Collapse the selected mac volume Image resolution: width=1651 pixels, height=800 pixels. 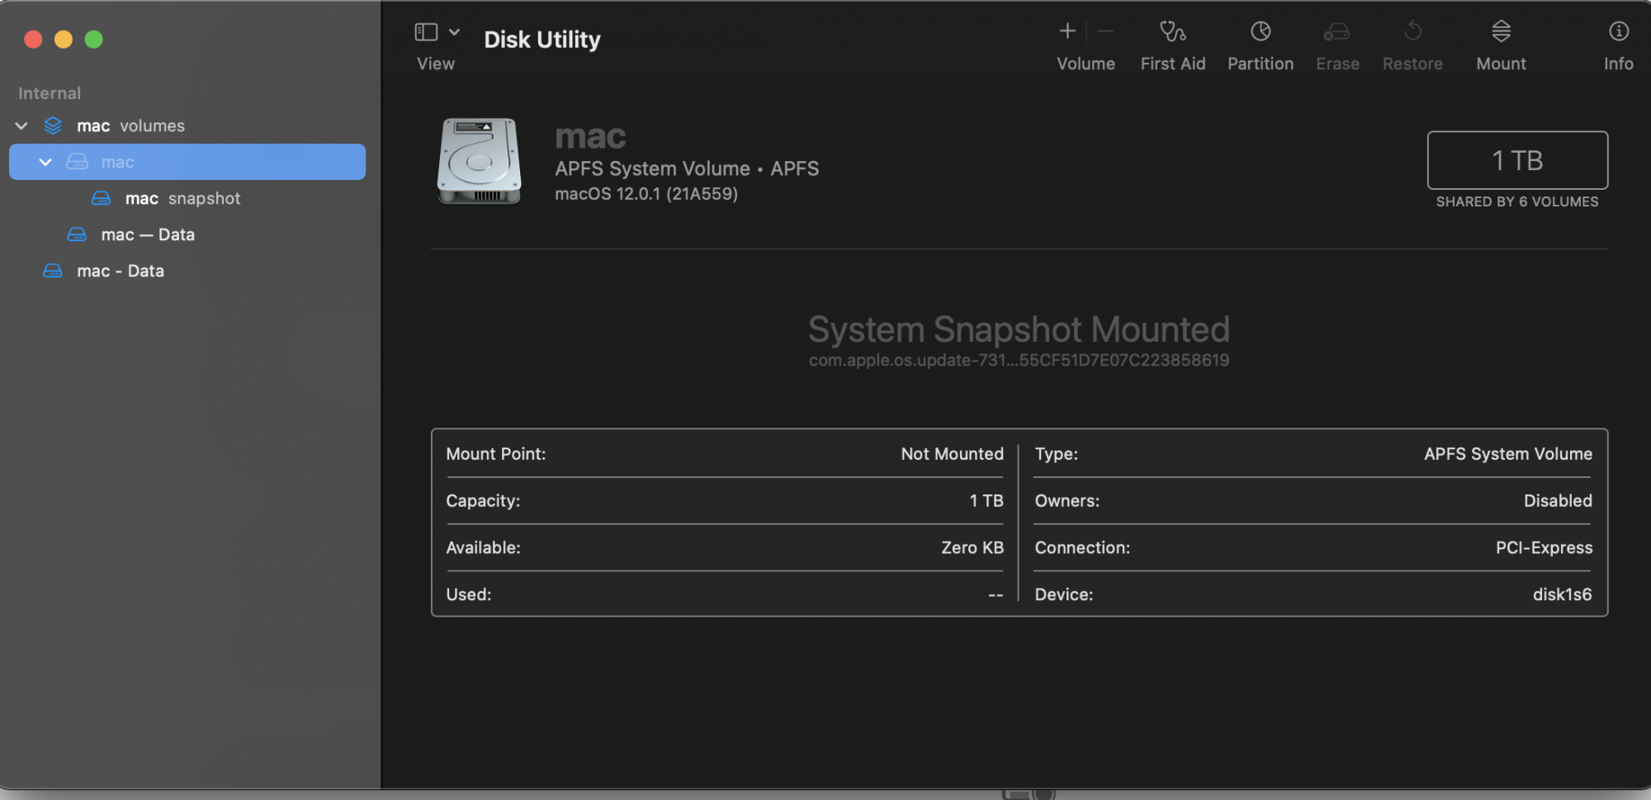45,162
